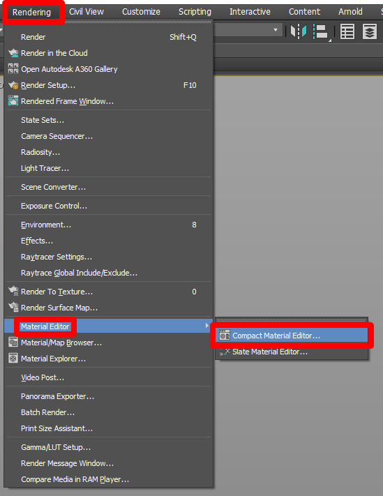Open the Content menu
The width and height of the screenshot is (383, 496).
point(304,12)
